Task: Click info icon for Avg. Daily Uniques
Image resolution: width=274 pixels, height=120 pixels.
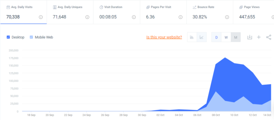Action: point(87,17)
